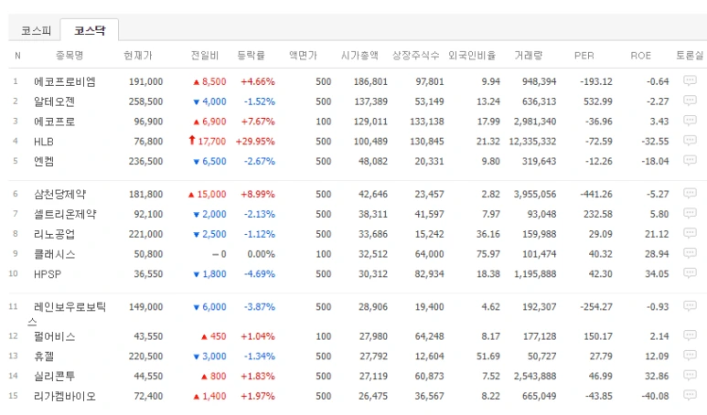Click 클래시스 foreign ratio 75.97

click(x=488, y=254)
